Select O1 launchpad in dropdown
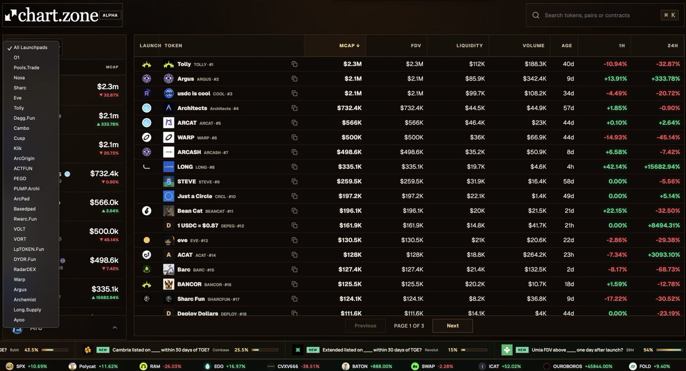 [30, 58]
